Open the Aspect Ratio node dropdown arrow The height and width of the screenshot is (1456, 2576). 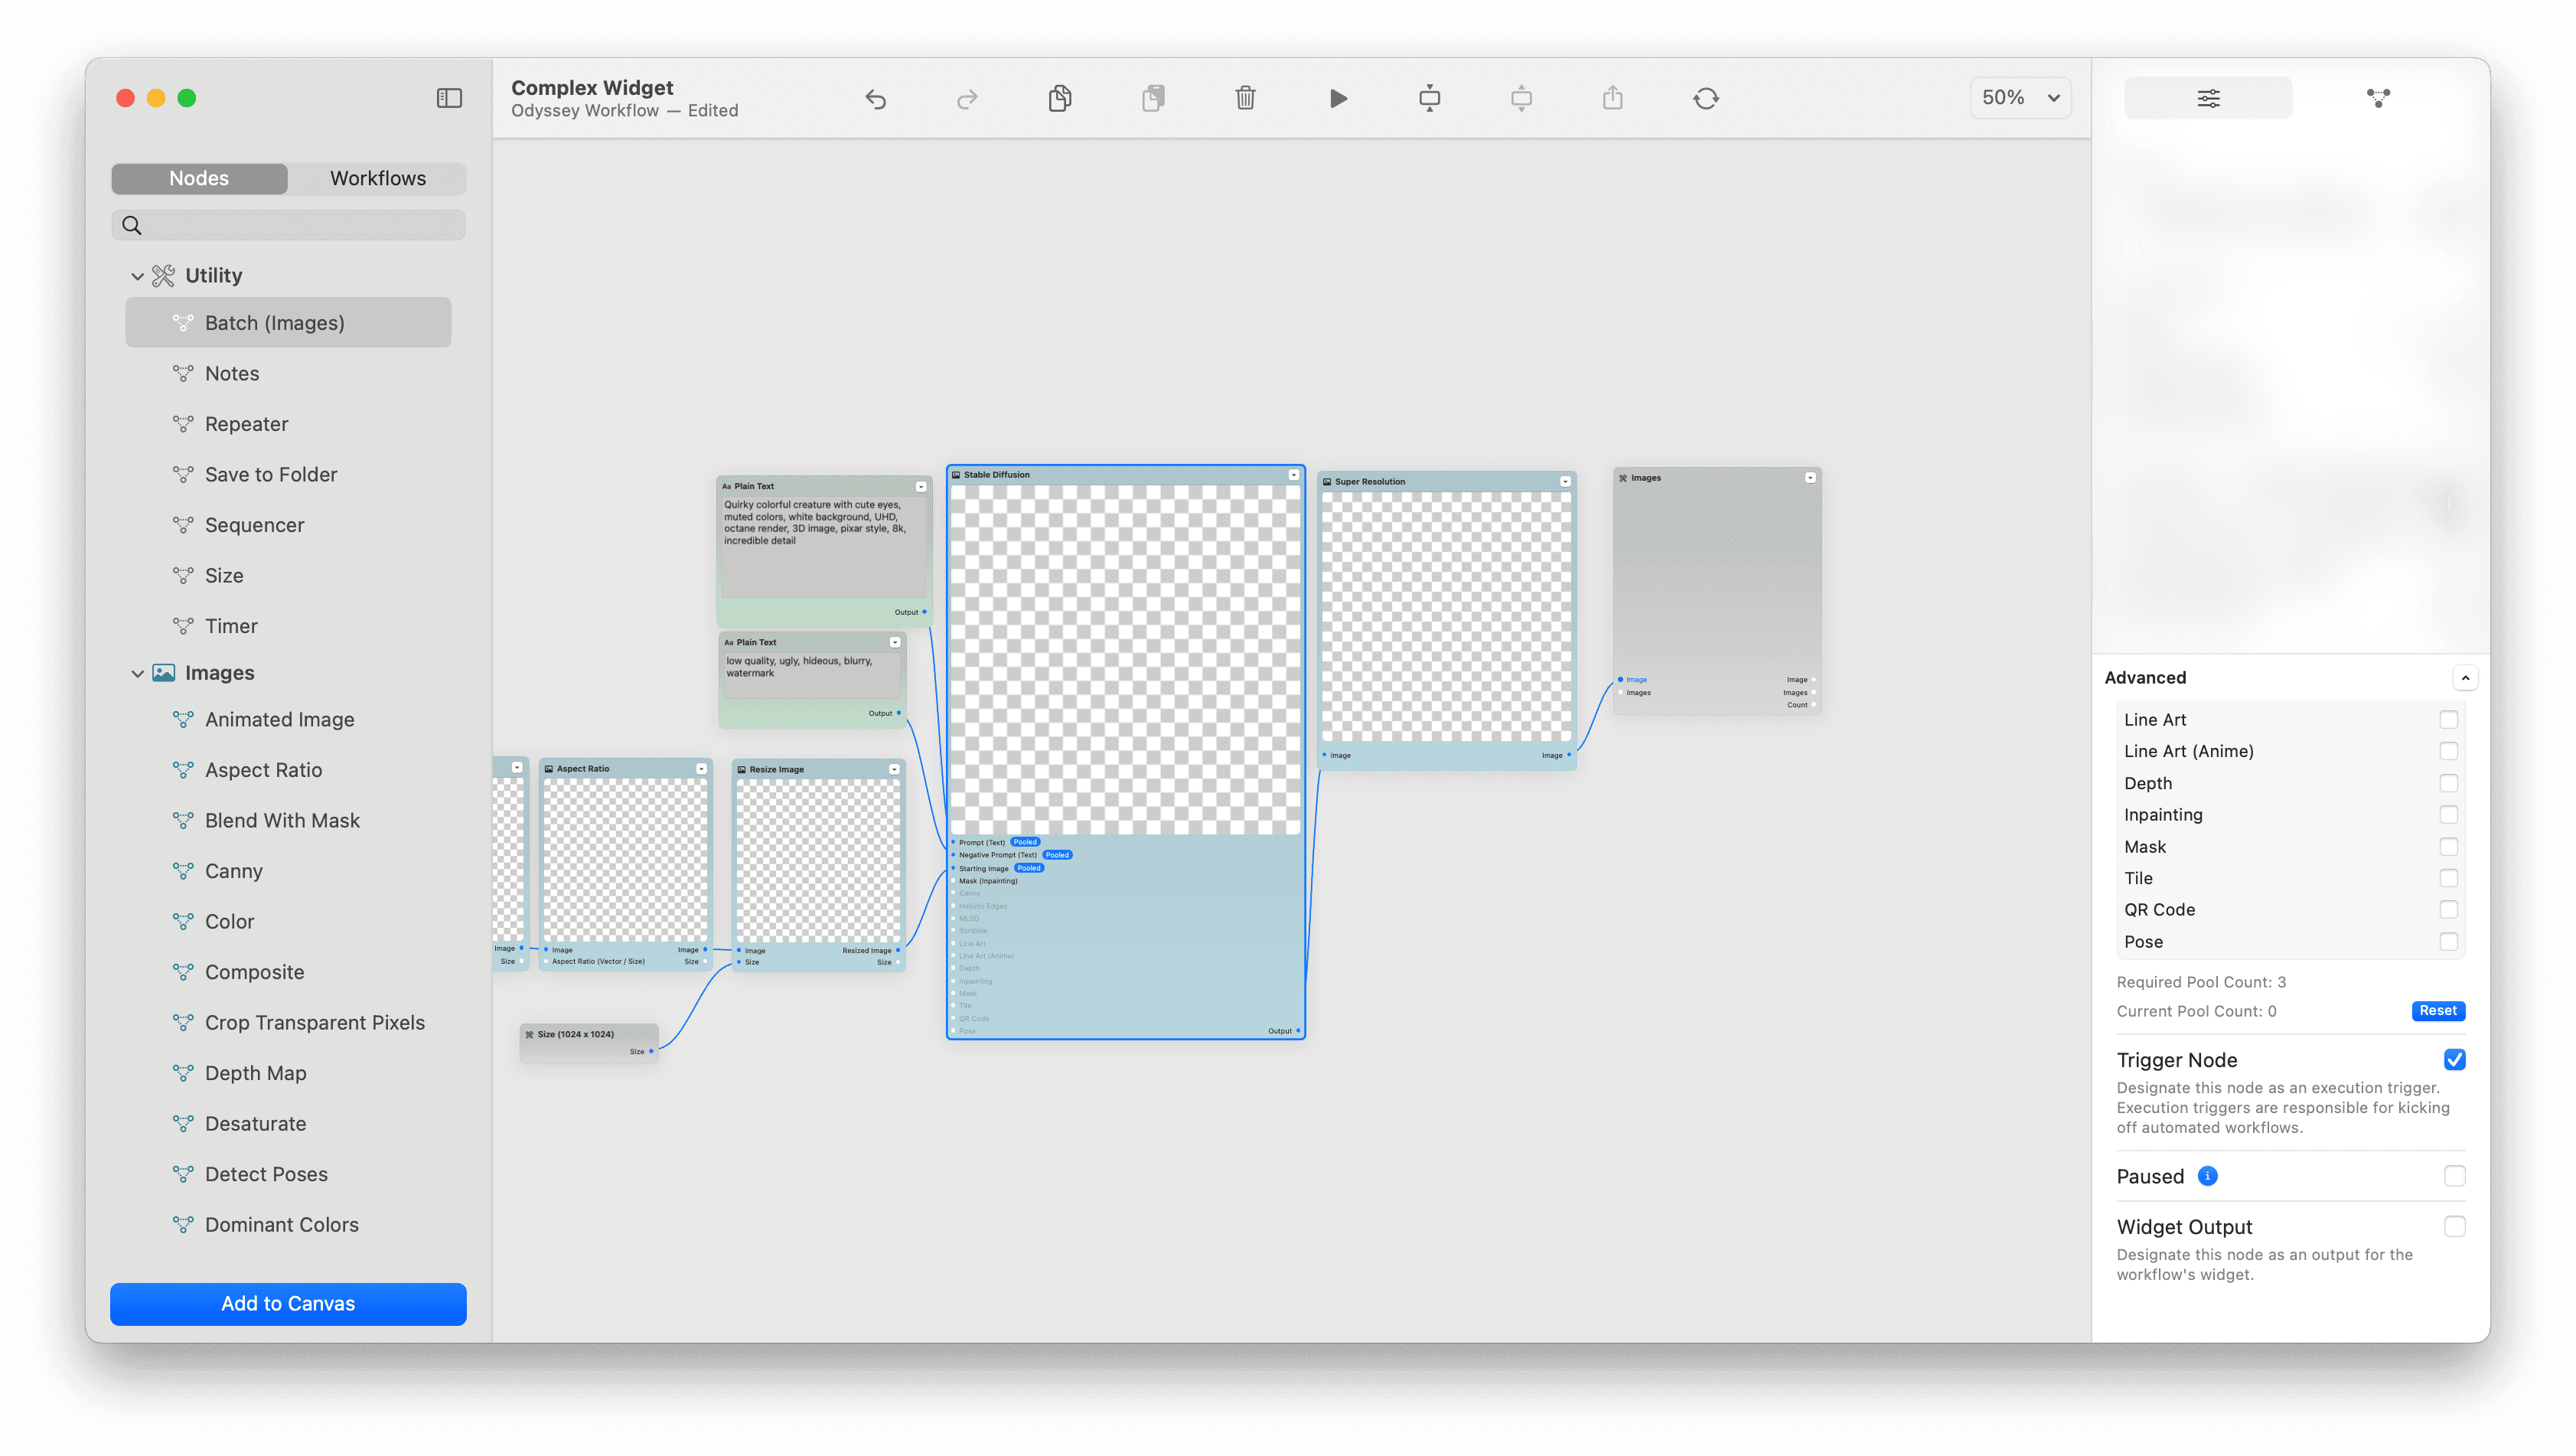pos(701,769)
